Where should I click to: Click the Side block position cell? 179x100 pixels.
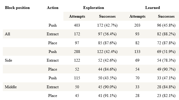(x=8, y=60)
